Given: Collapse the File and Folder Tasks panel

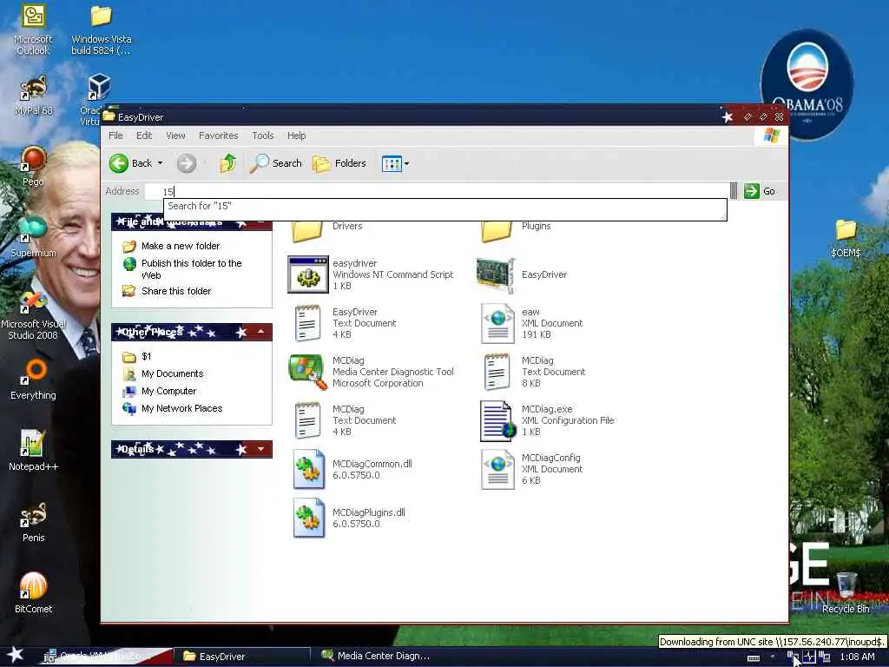Looking at the screenshot, I should [260, 224].
